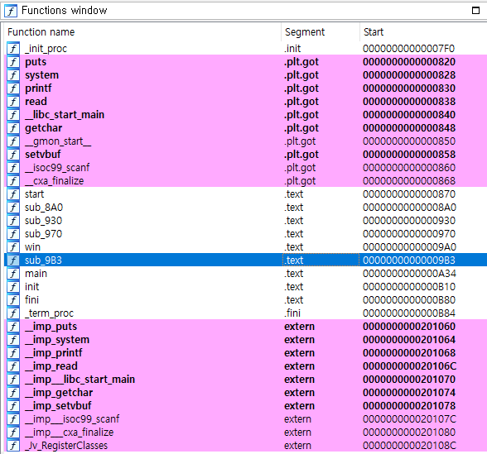The width and height of the screenshot is (487, 454).
Task: Select the __imp___cxa_finalize entry
Action: pos(70,432)
